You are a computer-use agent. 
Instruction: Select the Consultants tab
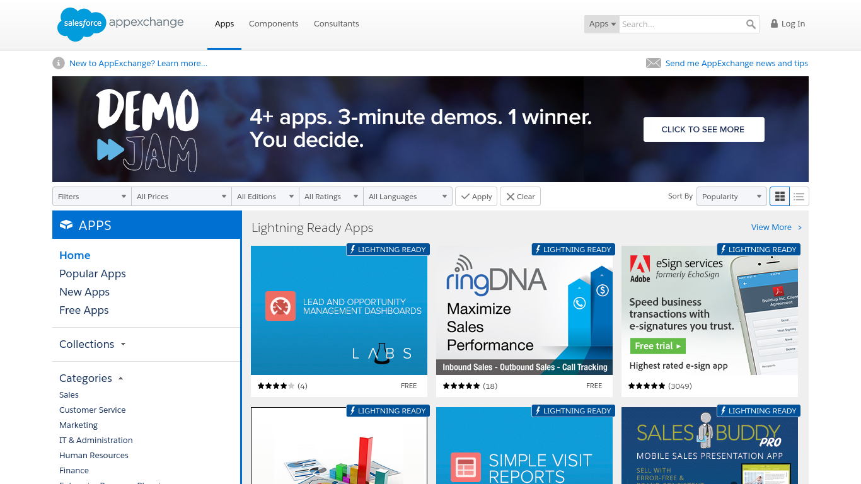[x=337, y=24]
